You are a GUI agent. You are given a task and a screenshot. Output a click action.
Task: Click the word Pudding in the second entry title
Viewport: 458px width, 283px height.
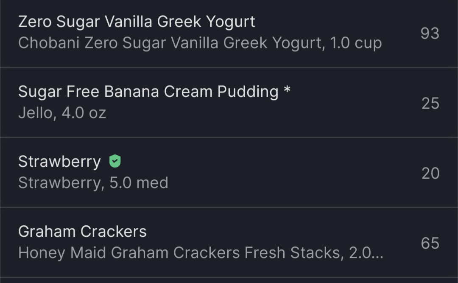point(248,92)
